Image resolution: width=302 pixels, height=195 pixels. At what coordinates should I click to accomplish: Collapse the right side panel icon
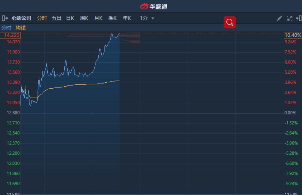[x=298, y=18]
